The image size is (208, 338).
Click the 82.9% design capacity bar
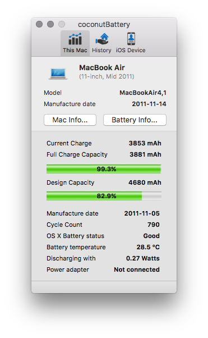pos(104,196)
